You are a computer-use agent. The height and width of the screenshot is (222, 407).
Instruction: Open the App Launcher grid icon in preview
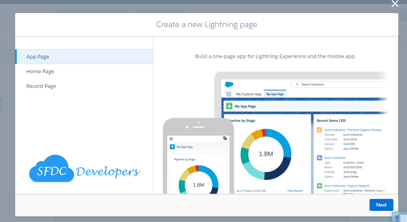coord(229,94)
